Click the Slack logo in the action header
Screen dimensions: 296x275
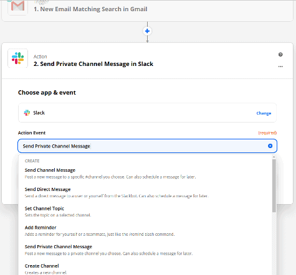click(17, 58)
